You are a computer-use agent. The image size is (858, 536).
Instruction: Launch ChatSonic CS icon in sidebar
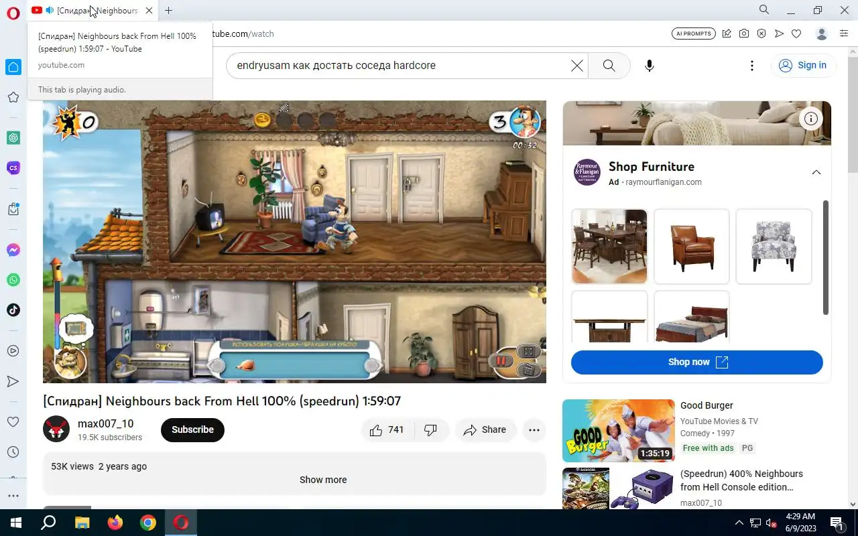(13, 167)
